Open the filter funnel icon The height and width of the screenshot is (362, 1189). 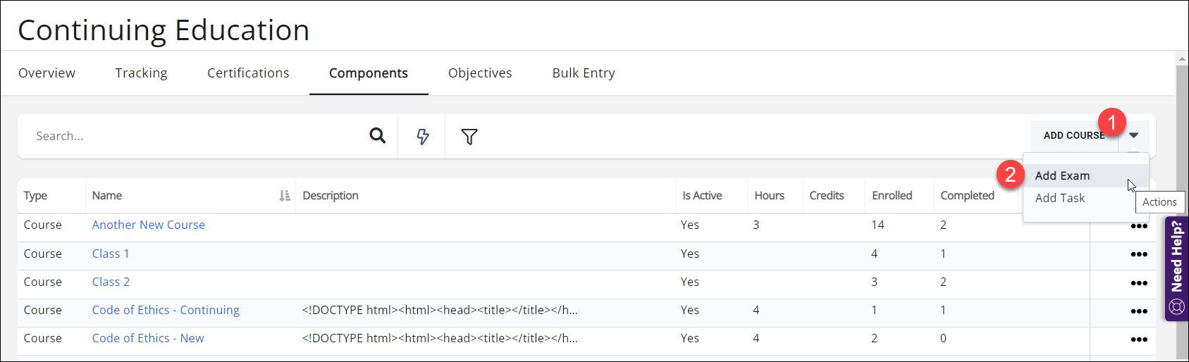[469, 137]
